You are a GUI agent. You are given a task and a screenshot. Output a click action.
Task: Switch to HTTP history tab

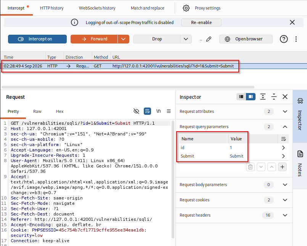[x=52, y=8]
